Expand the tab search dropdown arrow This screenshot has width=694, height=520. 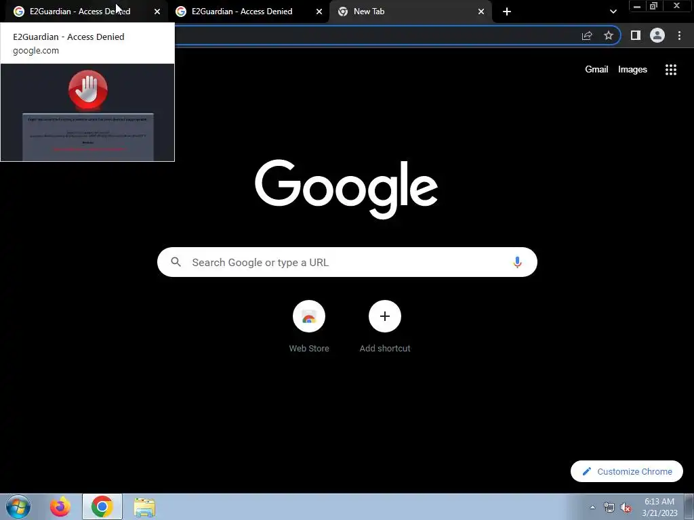point(613,12)
